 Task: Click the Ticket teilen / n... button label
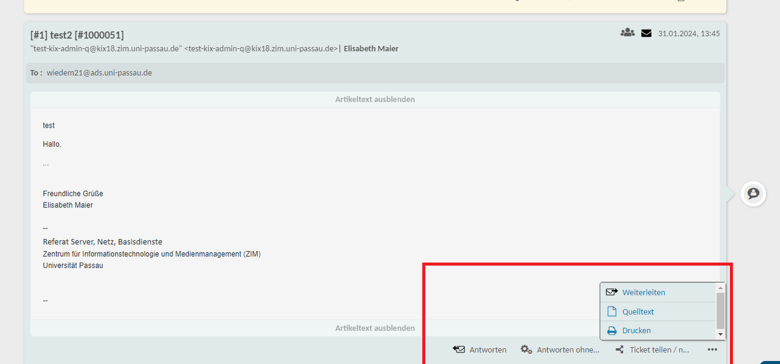click(x=659, y=349)
